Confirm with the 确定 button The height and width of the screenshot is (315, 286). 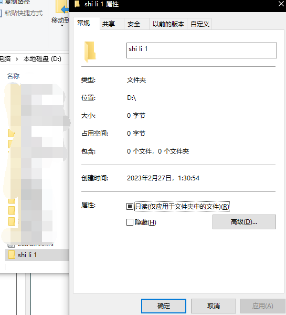pyautogui.click(x=164, y=306)
